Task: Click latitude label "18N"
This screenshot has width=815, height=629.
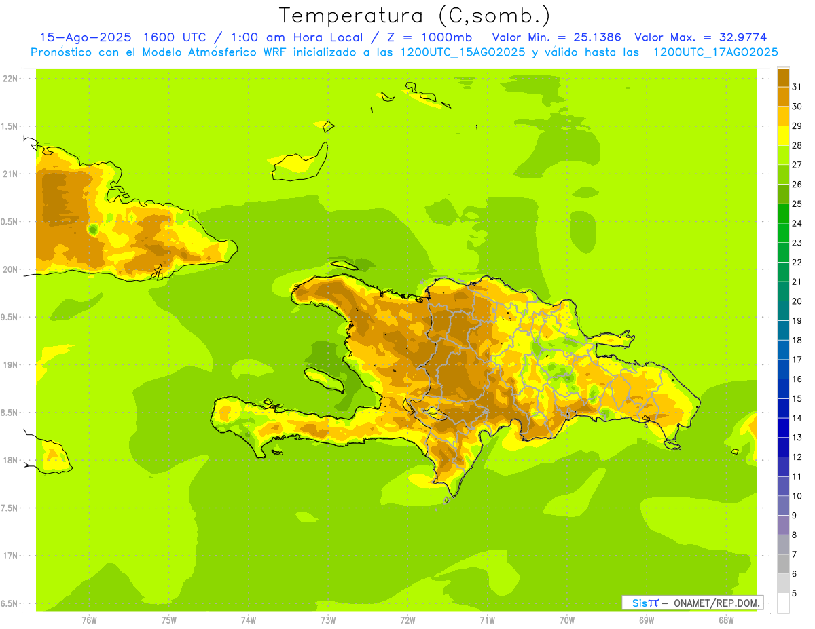Action: click(x=12, y=460)
